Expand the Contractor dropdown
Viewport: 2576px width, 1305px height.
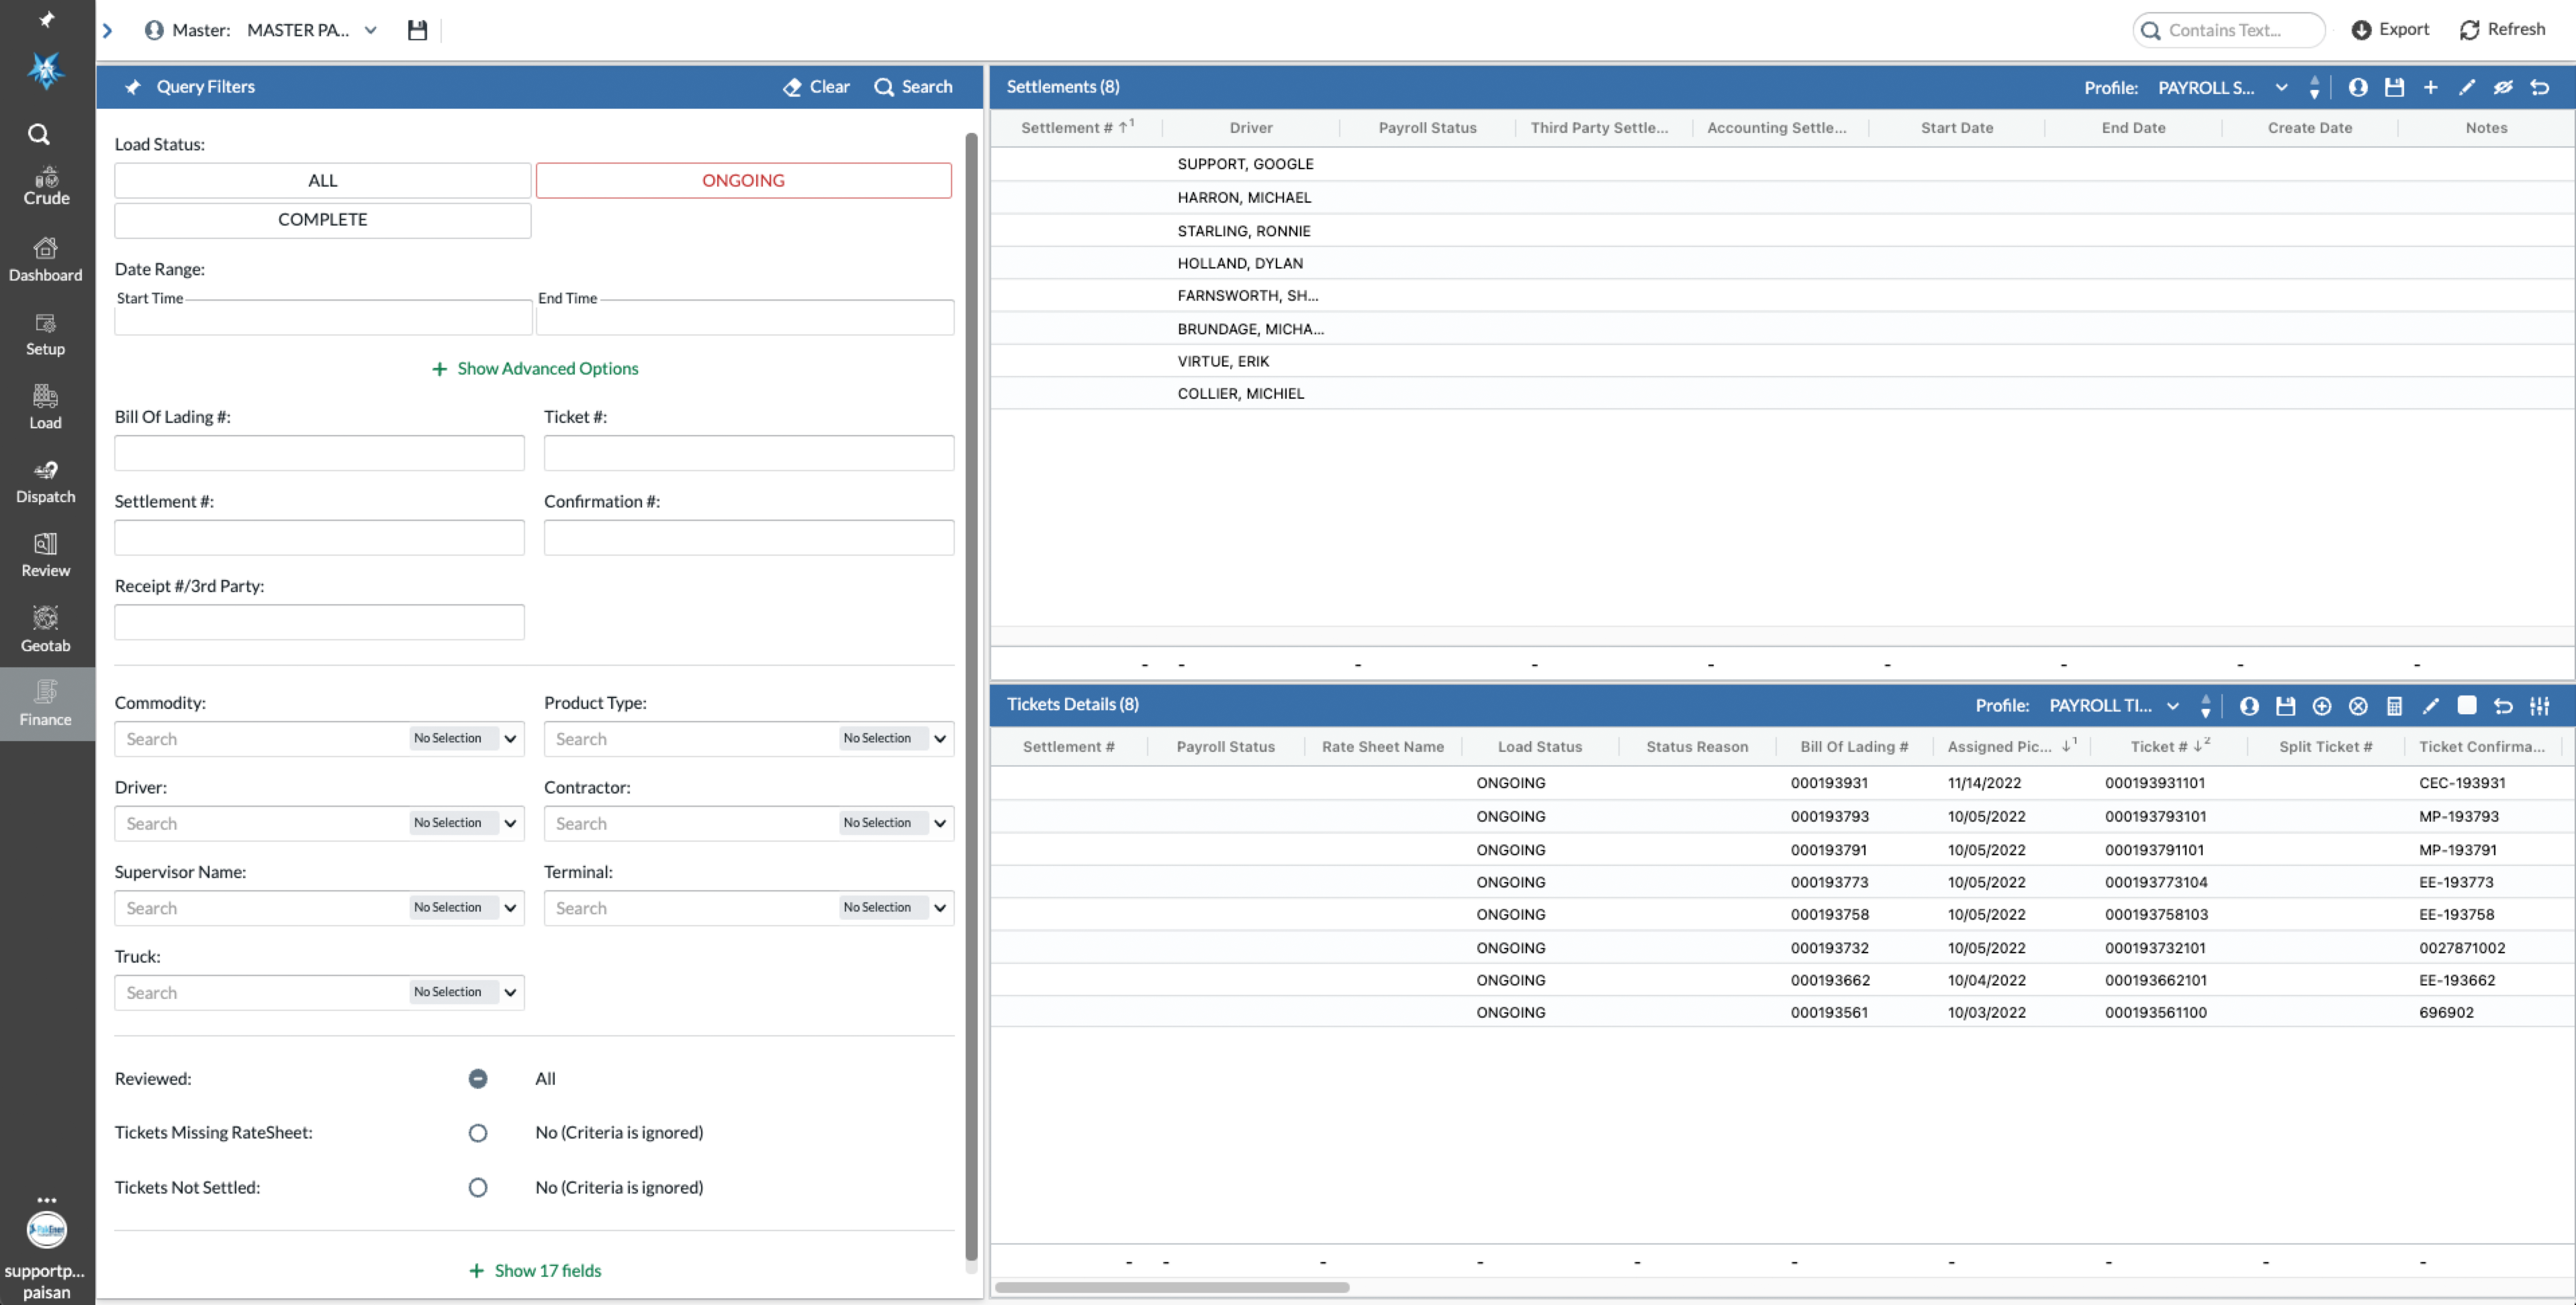coord(939,824)
